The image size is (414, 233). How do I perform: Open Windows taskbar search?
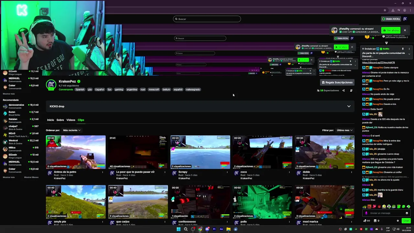[186, 229]
